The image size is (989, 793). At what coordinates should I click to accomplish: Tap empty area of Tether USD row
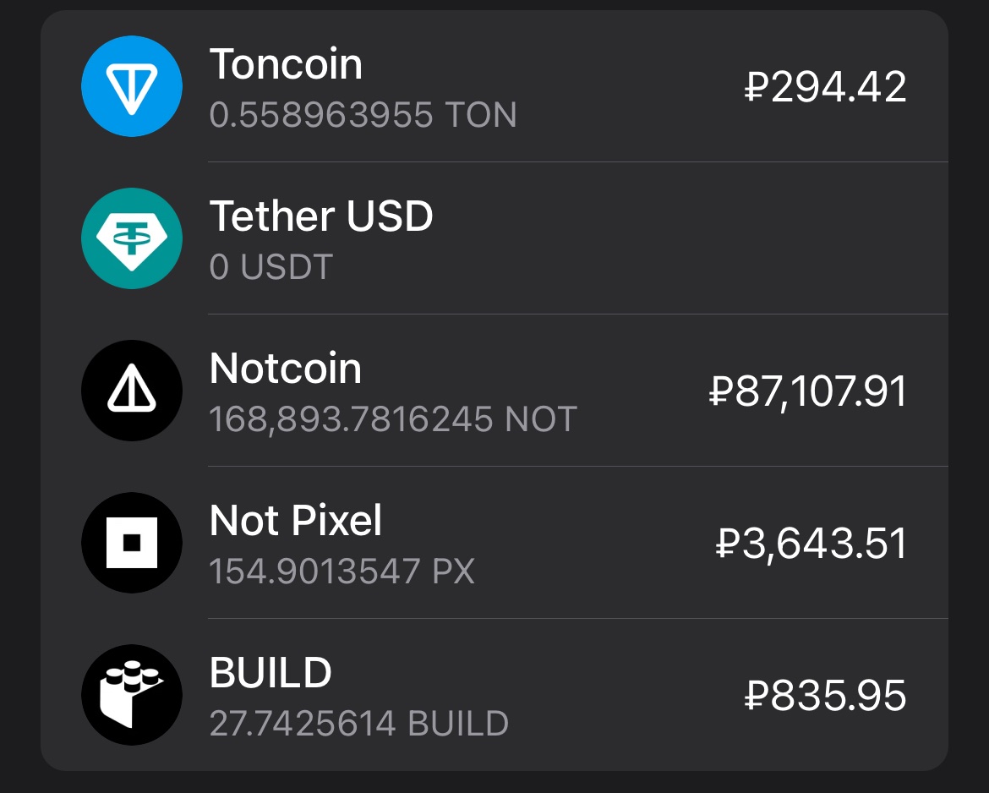676,238
